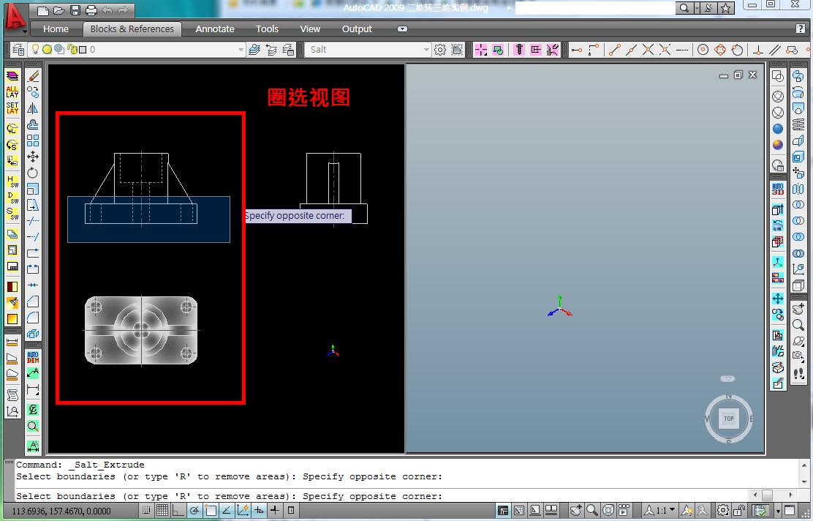Open the Tools ribbon tab
813x521 pixels.
click(x=267, y=29)
